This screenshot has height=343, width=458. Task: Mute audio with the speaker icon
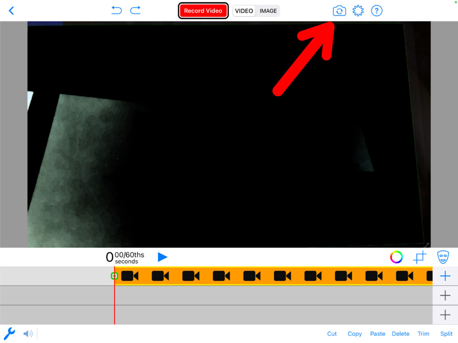coord(28,334)
